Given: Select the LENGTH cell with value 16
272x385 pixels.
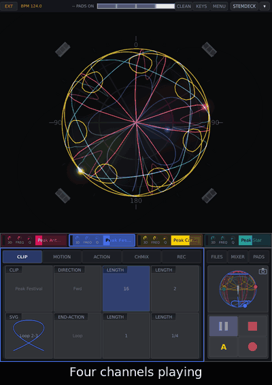Looking at the screenshot, I should pos(126,289).
